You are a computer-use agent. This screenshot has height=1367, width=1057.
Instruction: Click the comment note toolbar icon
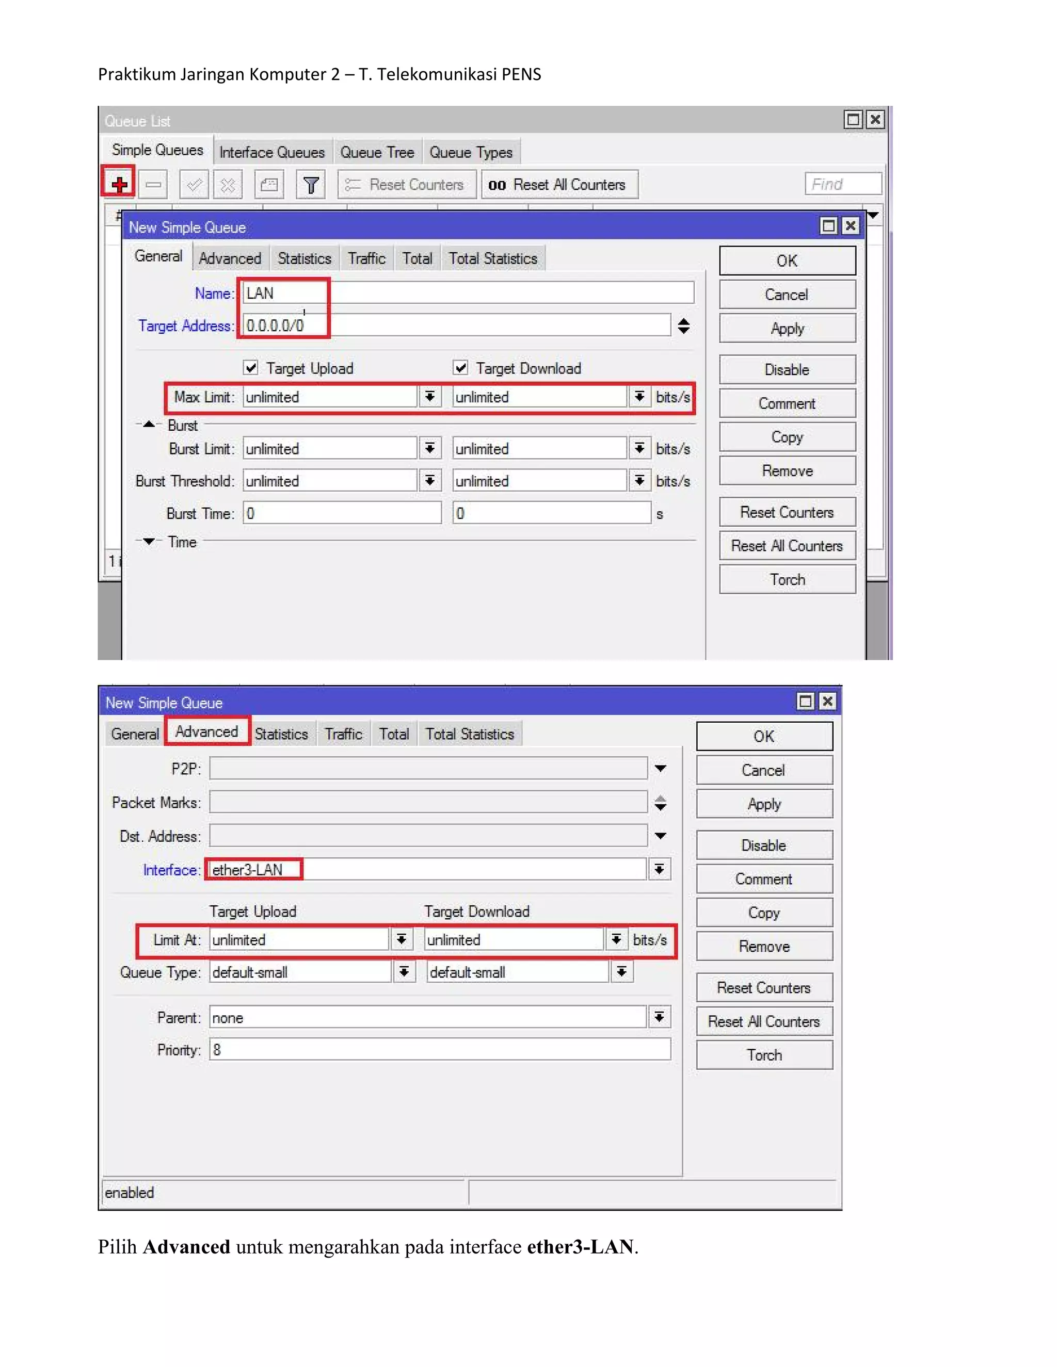(x=269, y=185)
